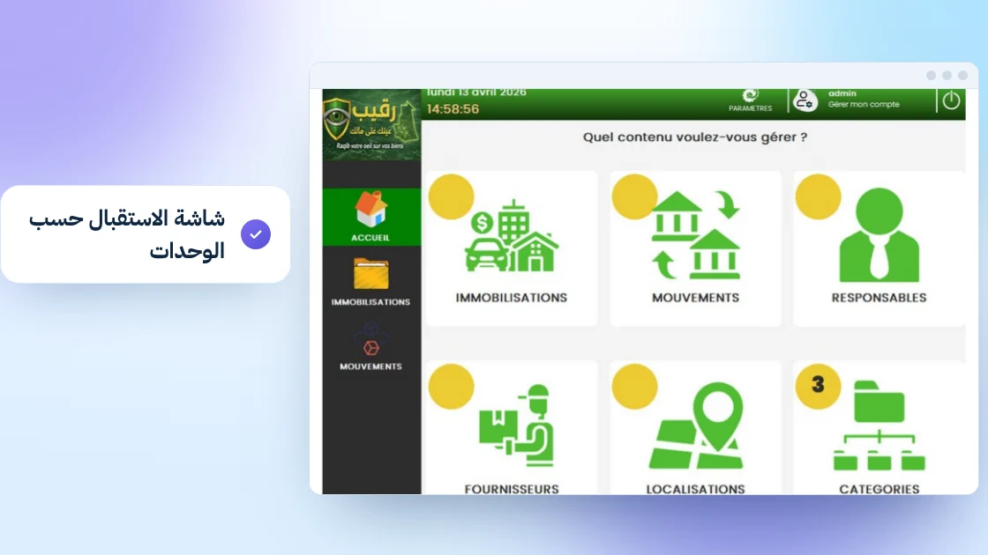Click the power logout icon

tap(951, 100)
